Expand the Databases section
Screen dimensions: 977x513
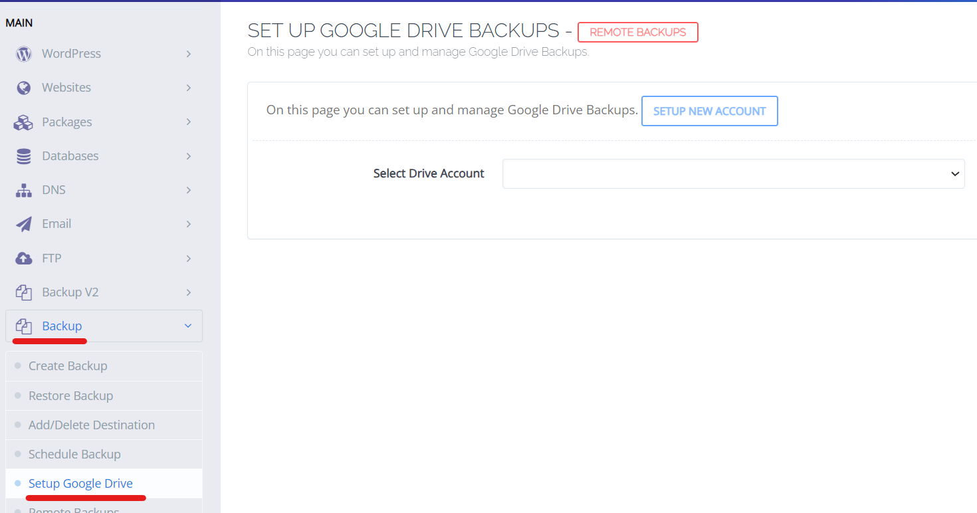189,155
